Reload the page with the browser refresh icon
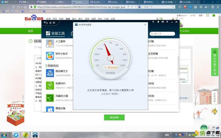Viewport: 221px width, 138px height. point(14,7)
